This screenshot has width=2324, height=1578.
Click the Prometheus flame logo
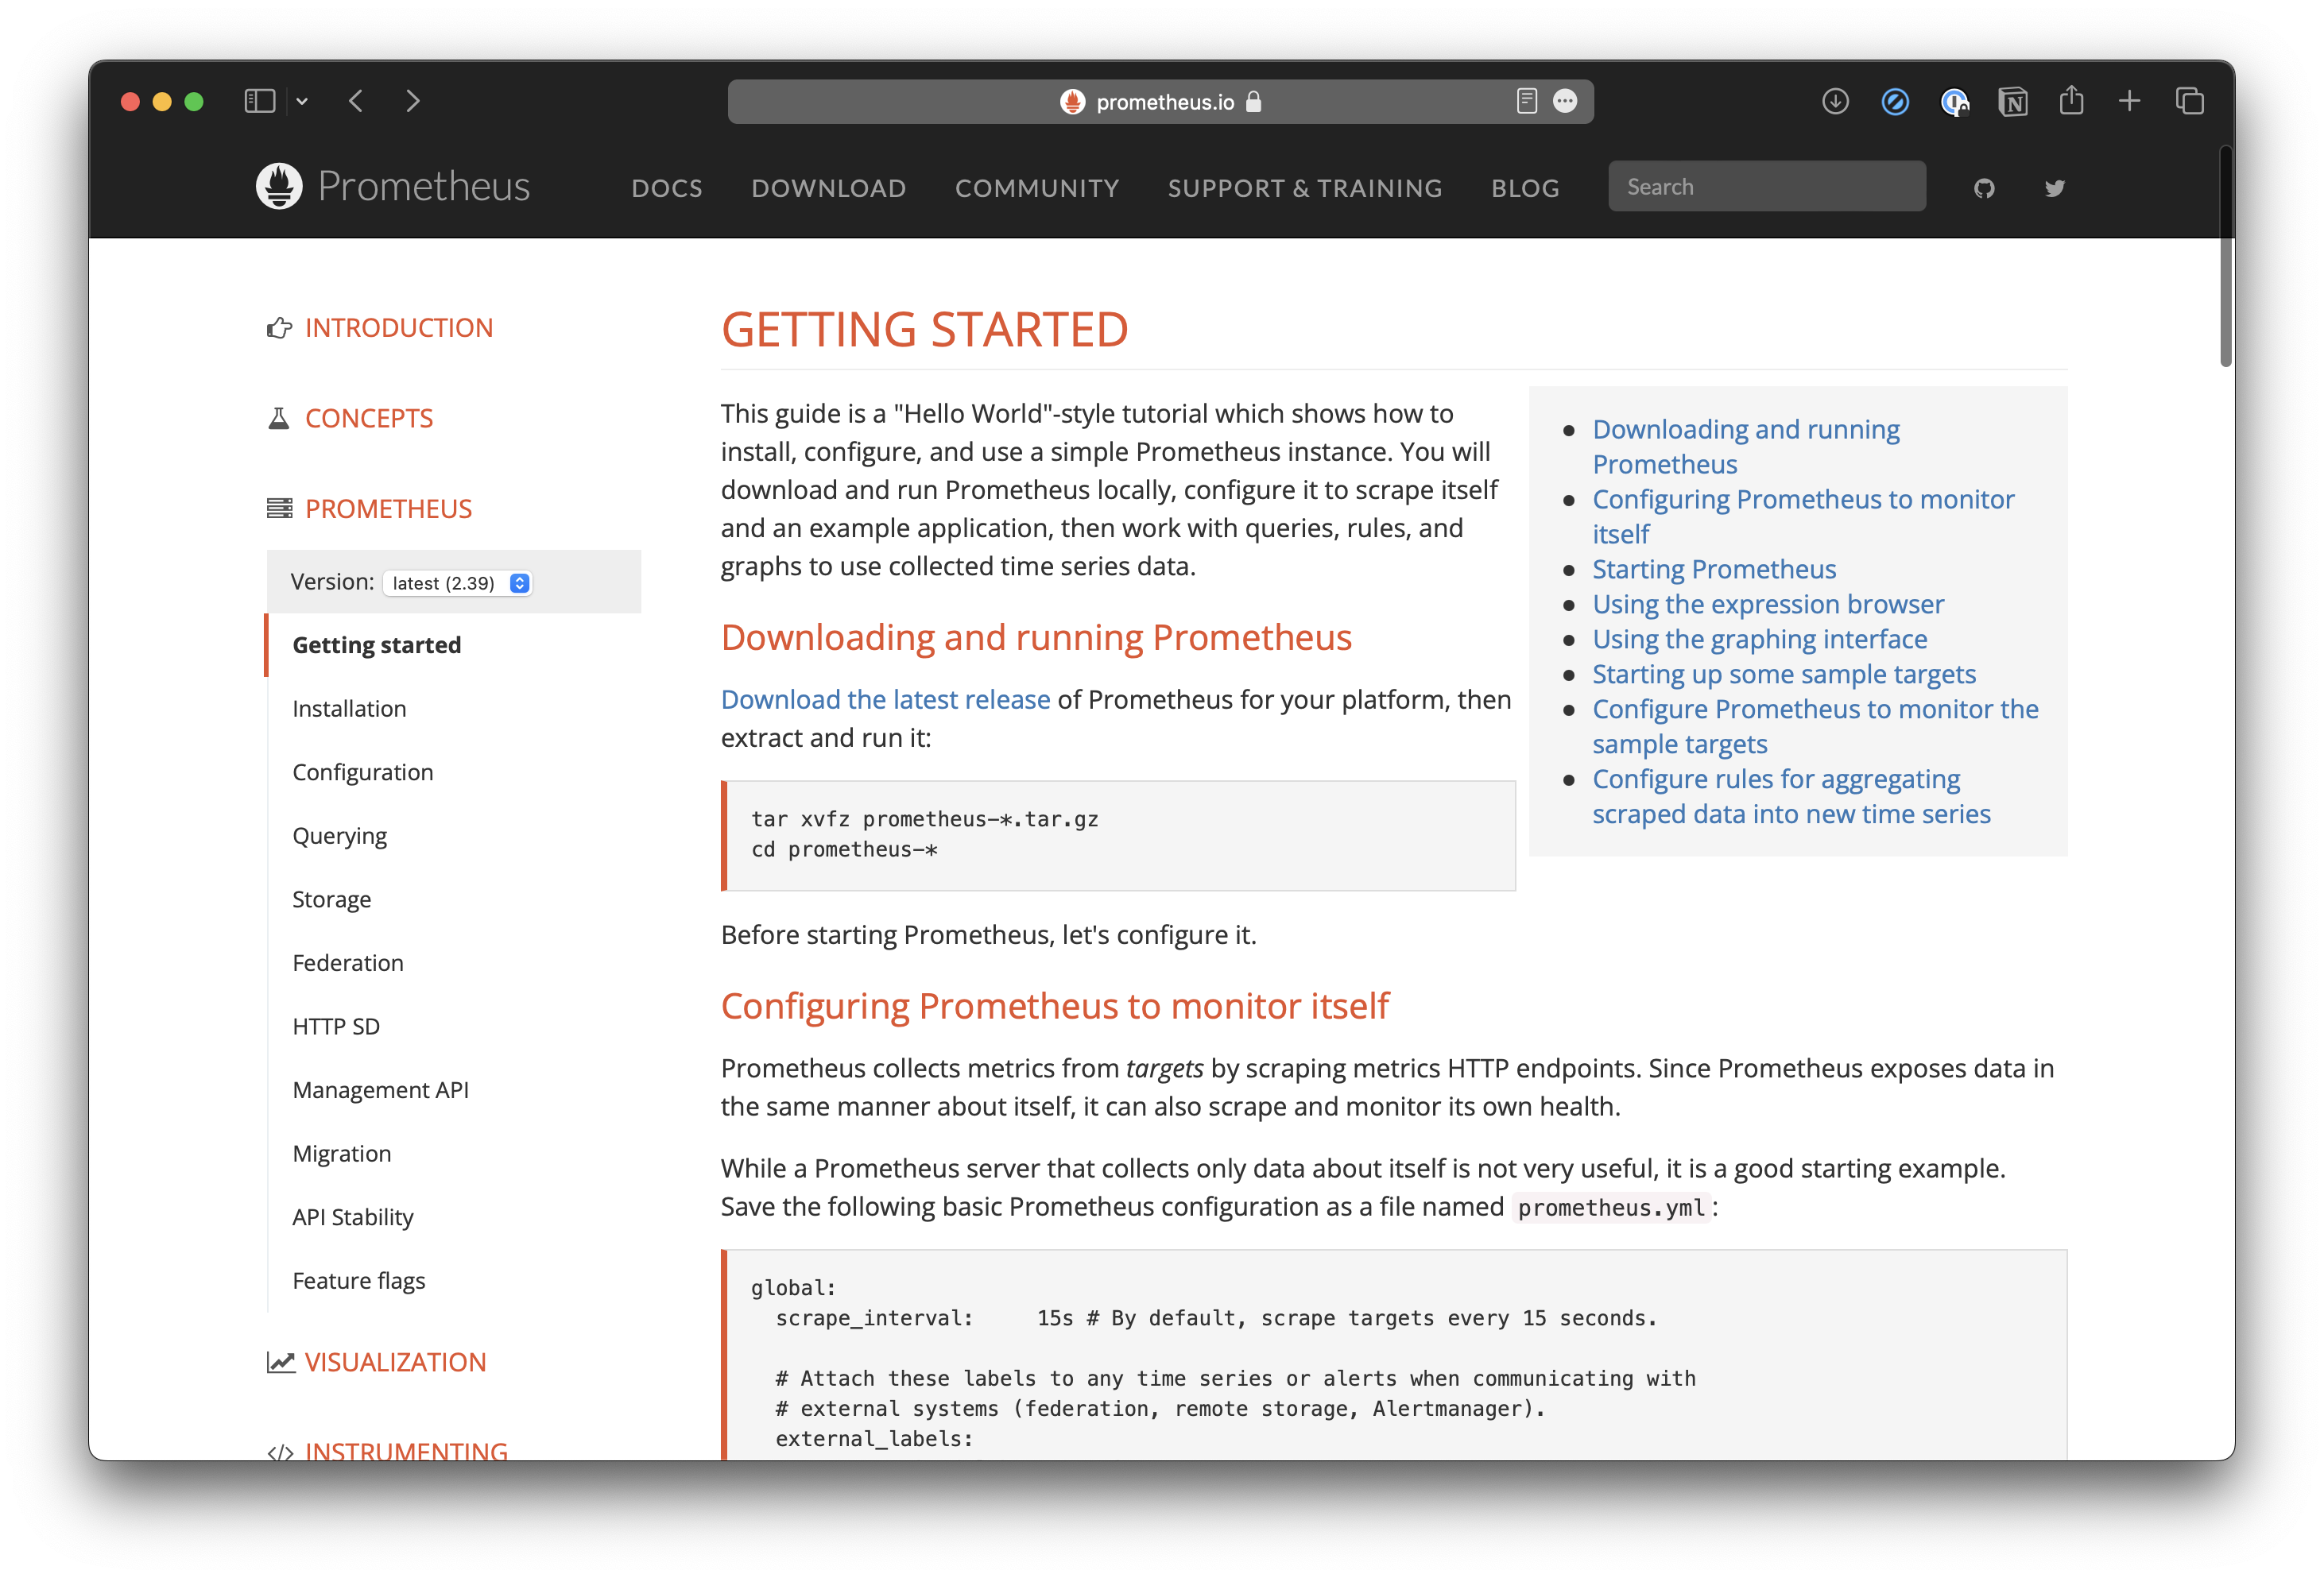(x=279, y=186)
